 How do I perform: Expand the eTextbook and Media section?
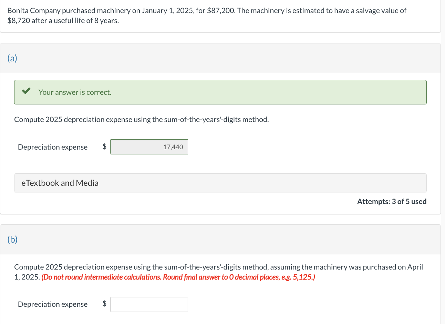coord(60,183)
